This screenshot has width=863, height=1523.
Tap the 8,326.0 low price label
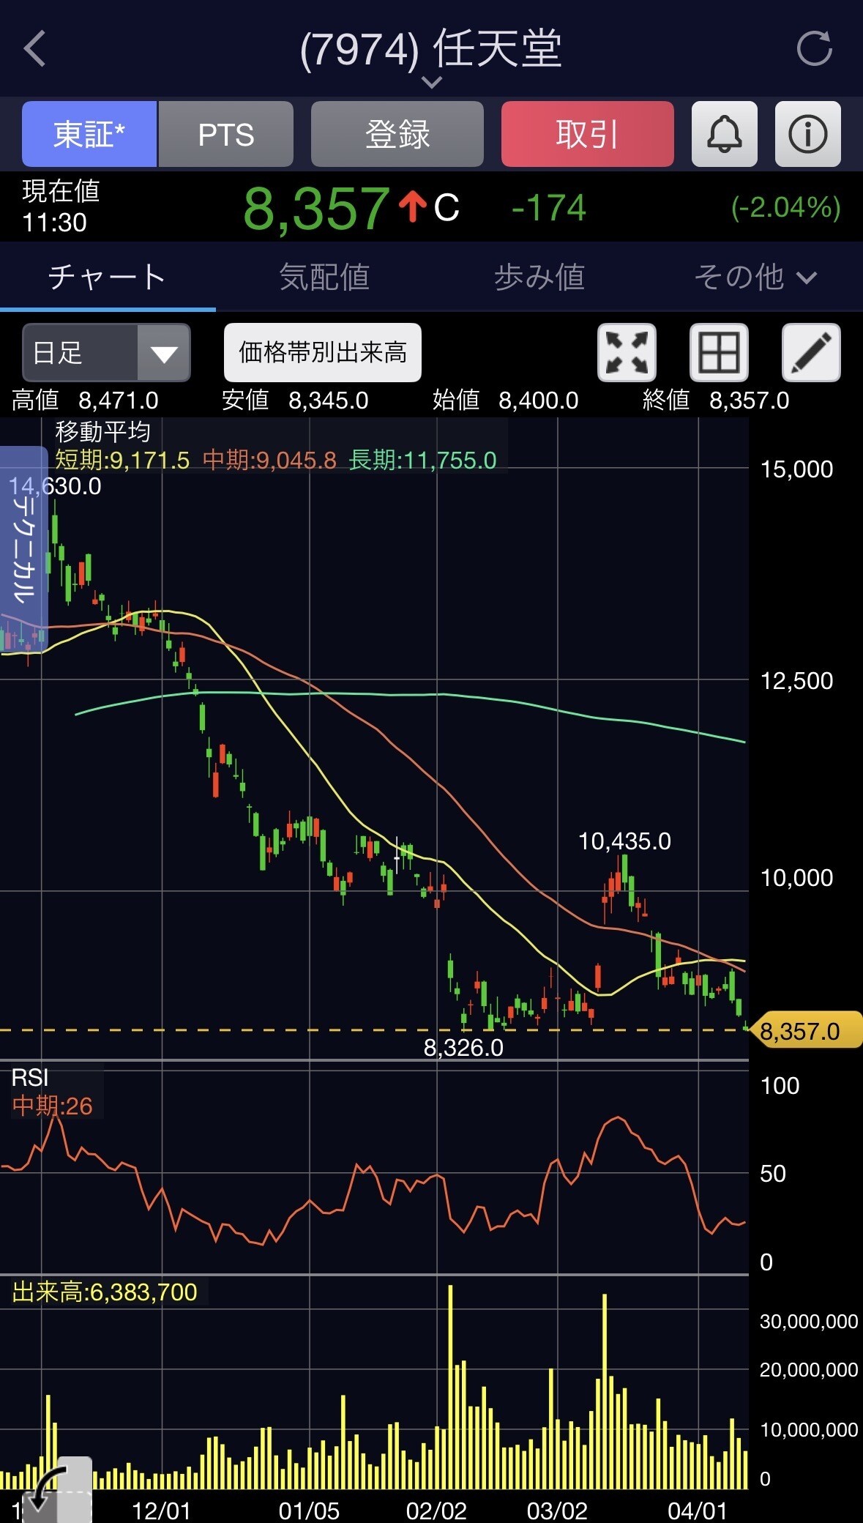pos(463,1048)
